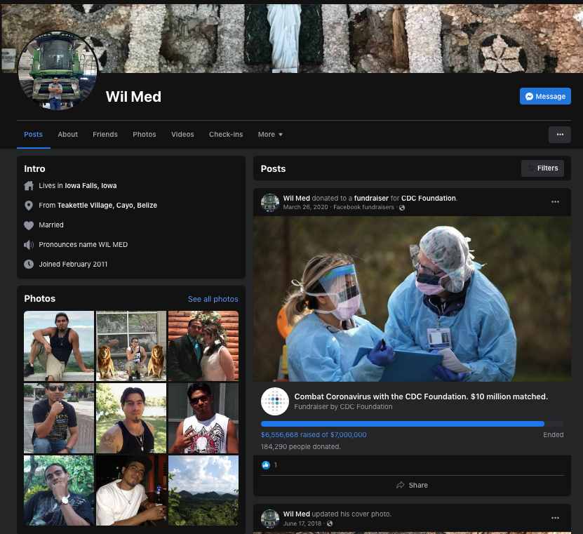Open photo of man in white sleeveless shirt

tap(203, 418)
